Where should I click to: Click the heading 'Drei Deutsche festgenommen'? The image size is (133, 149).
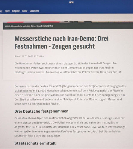(41, 111)
